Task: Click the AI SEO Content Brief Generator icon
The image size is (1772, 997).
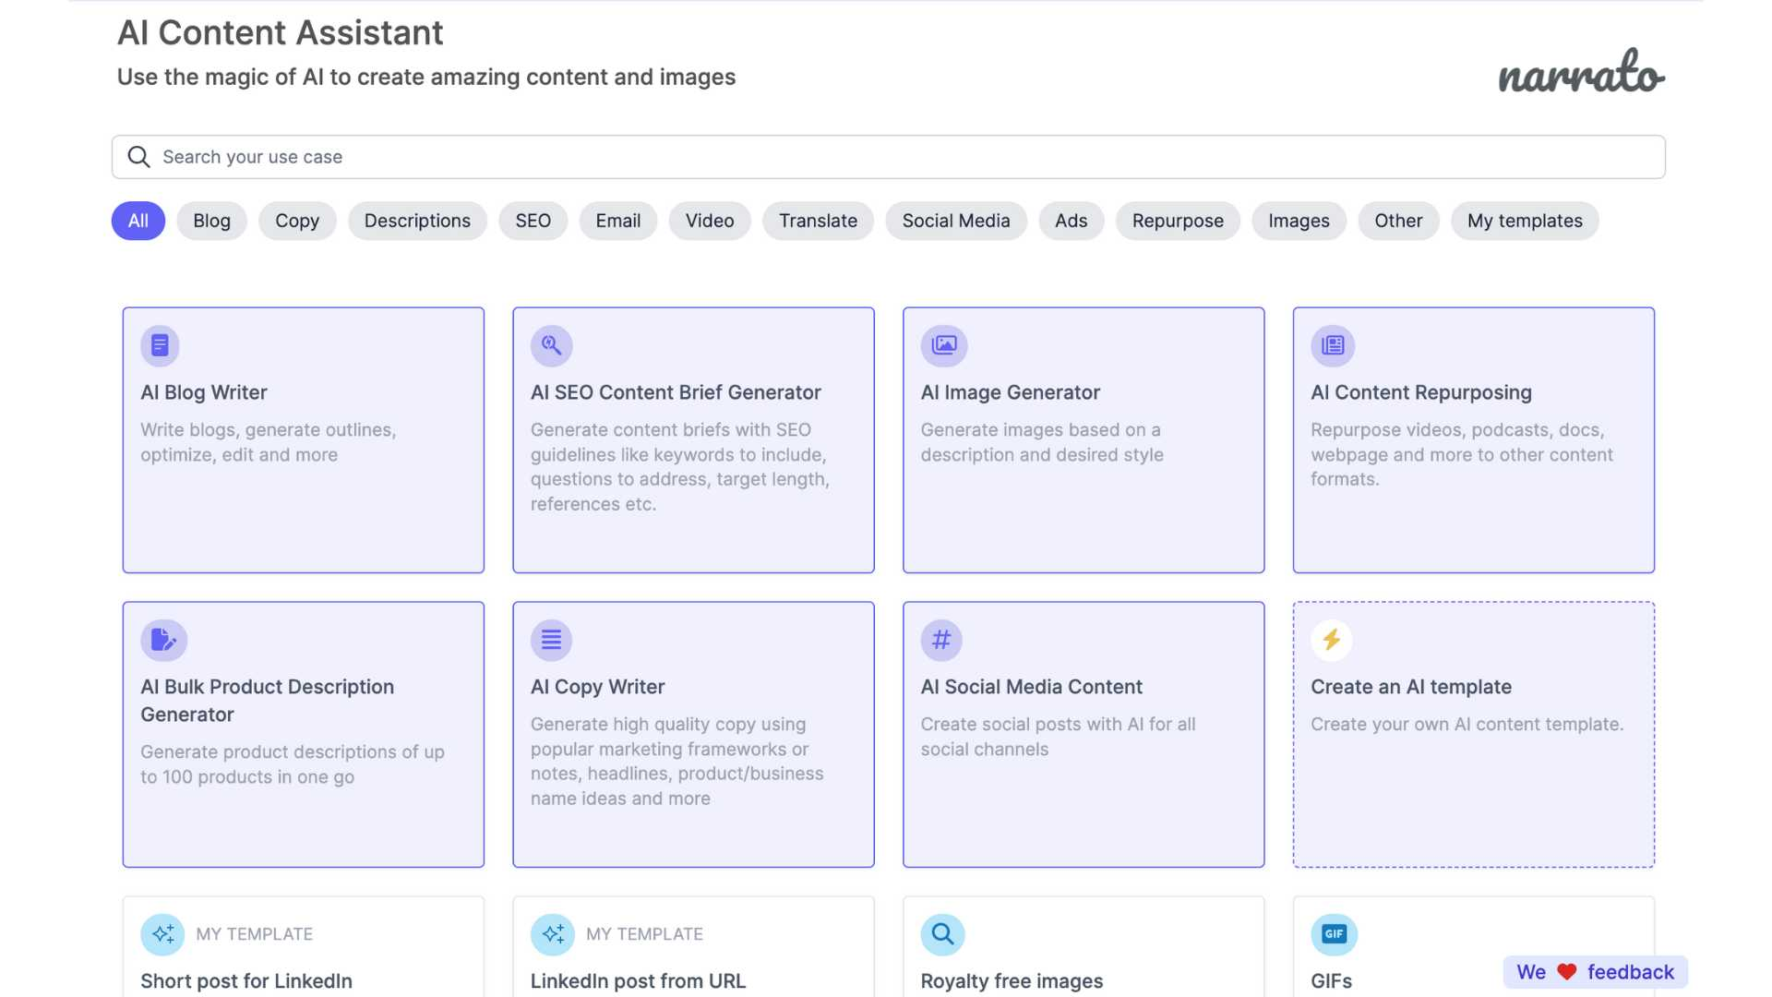Action: pyautogui.click(x=550, y=346)
